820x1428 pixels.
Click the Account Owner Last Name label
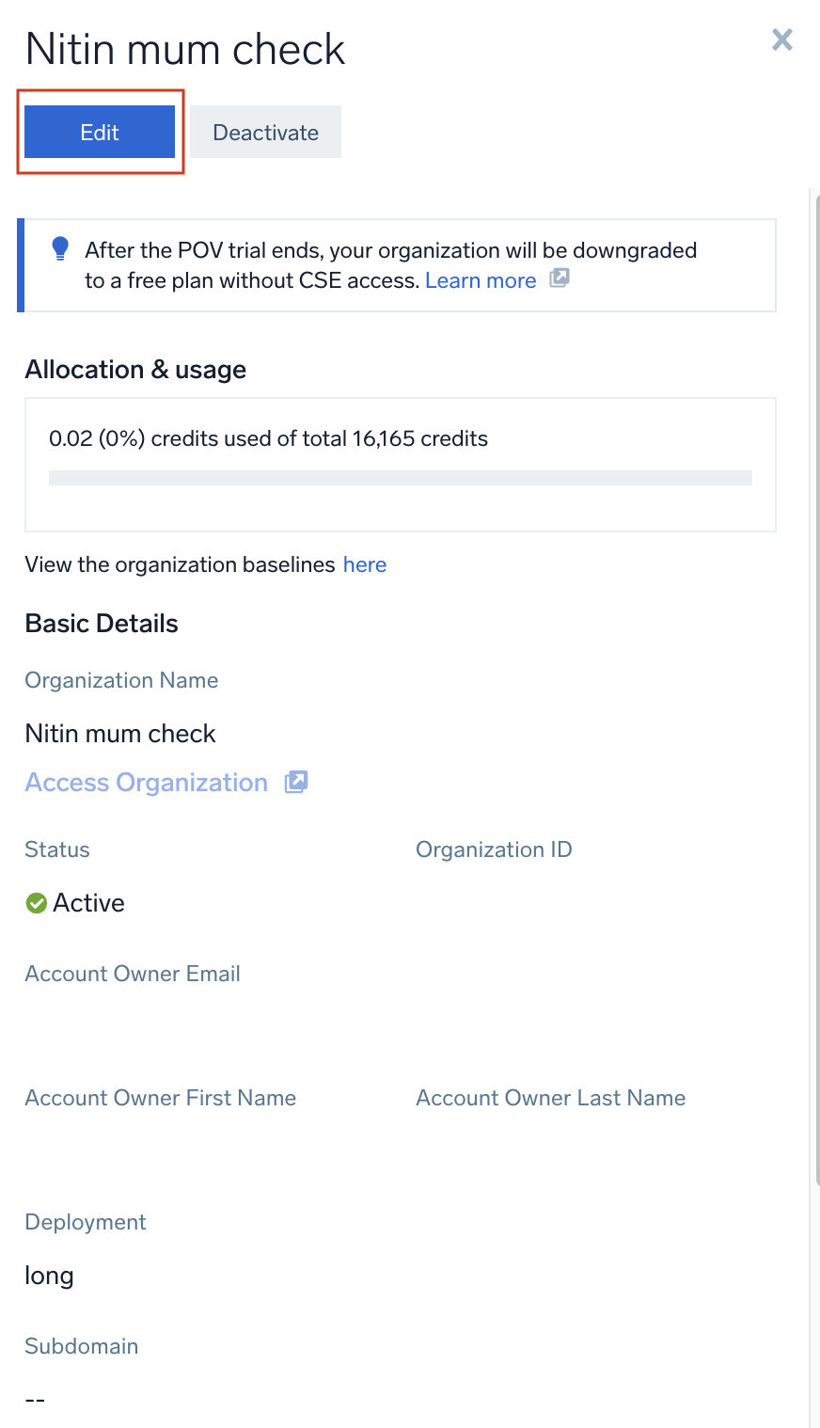tap(550, 1098)
